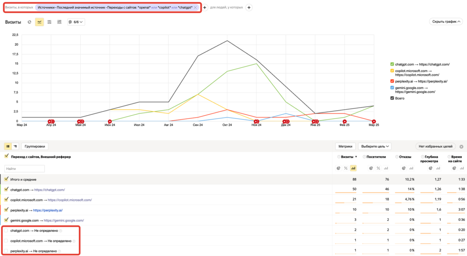The width and height of the screenshot is (467, 256).
Task: Add visit condition with plus after filter
Action: coord(205,7)
